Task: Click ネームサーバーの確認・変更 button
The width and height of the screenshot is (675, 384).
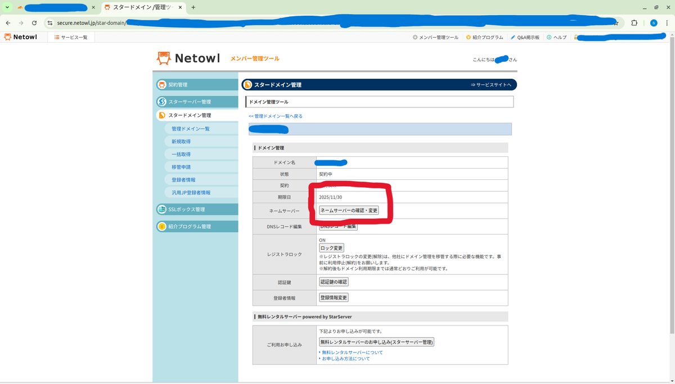Action: [x=349, y=210]
